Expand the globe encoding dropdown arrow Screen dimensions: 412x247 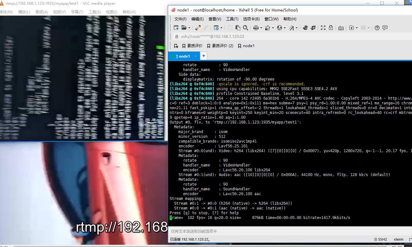(x=285, y=28)
